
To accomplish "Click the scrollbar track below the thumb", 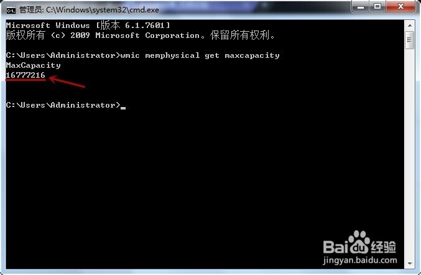I will tap(409, 153).
